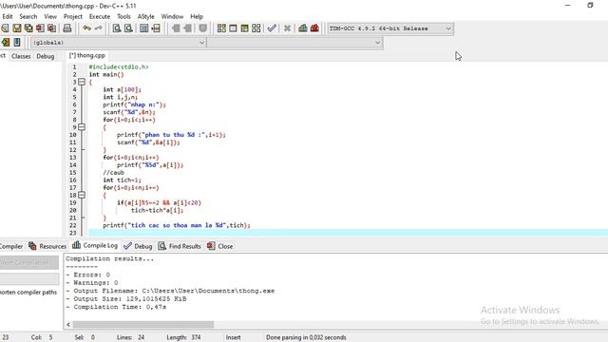Viewport: 608px width, 342px height.
Task: Click the navigate Back arrow icon
Action: click(176, 28)
